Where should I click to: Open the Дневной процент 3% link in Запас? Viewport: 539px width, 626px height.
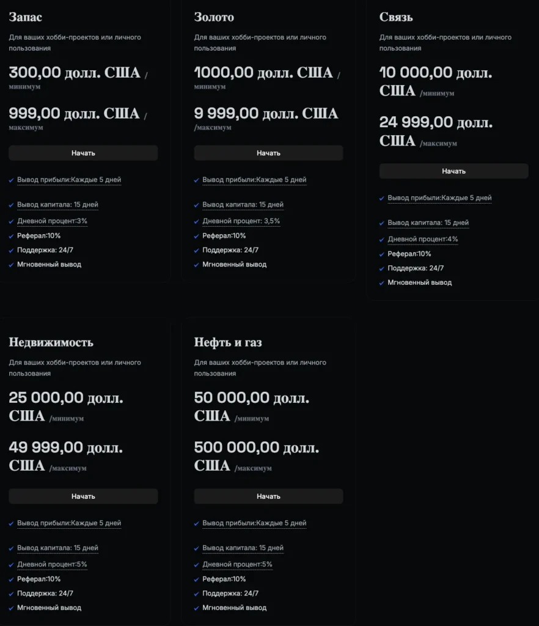click(x=53, y=221)
